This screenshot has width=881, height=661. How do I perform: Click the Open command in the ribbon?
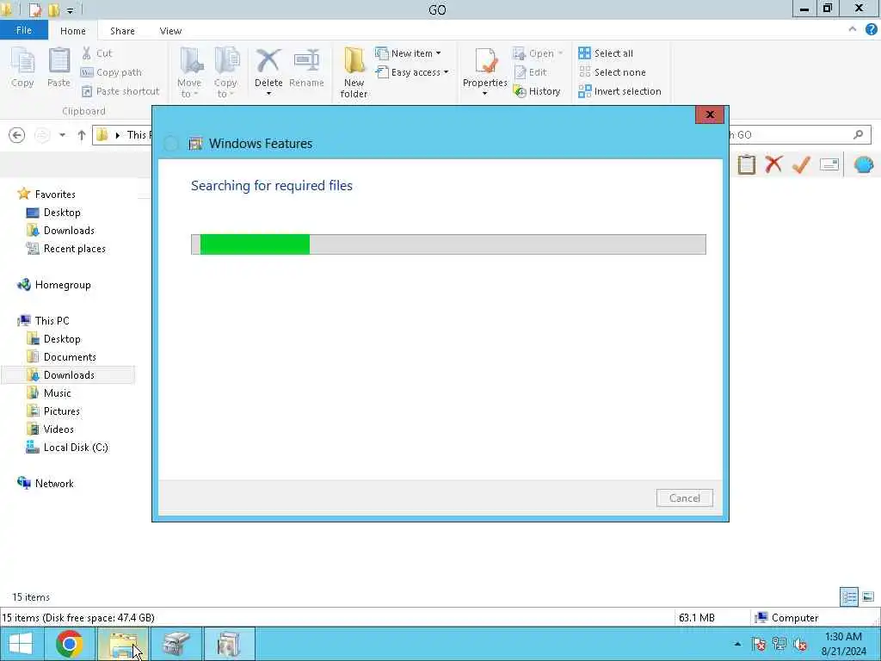click(x=538, y=53)
